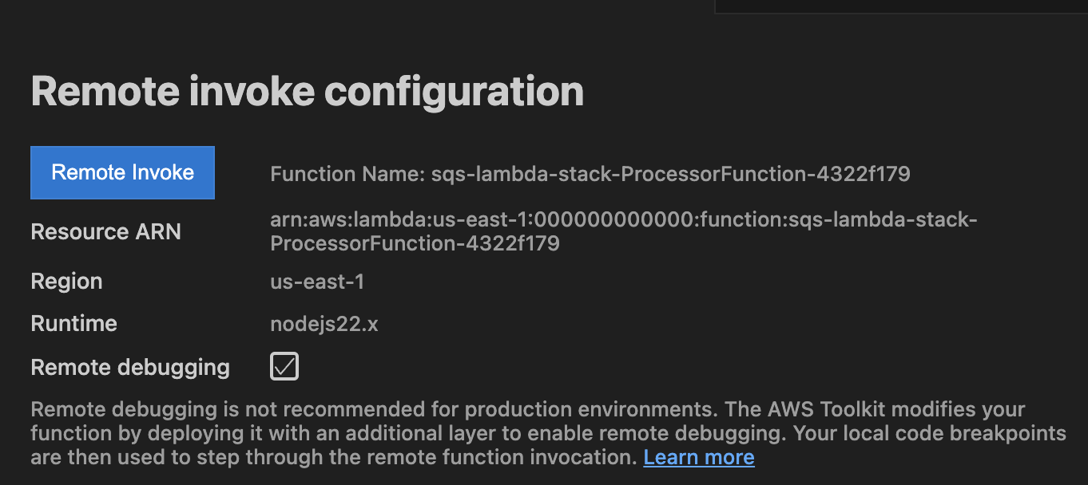
Task: Click the Remote debugging label
Action: pos(130,367)
